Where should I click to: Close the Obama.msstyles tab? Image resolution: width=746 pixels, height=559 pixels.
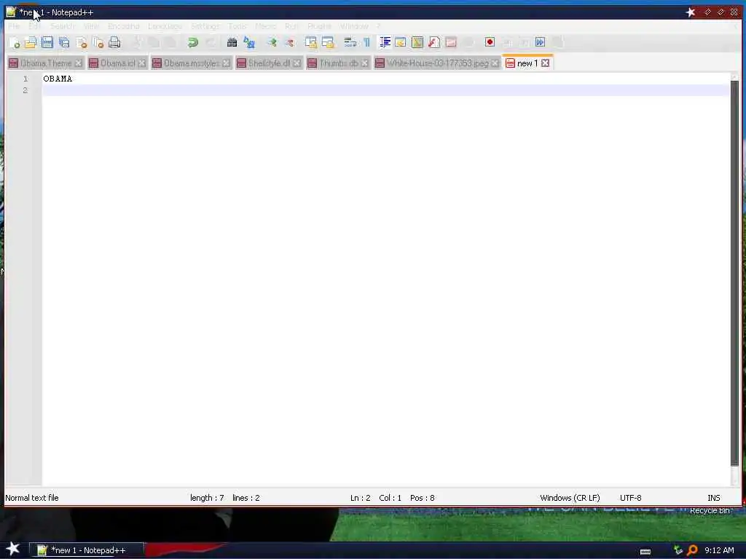pyautogui.click(x=226, y=63)
